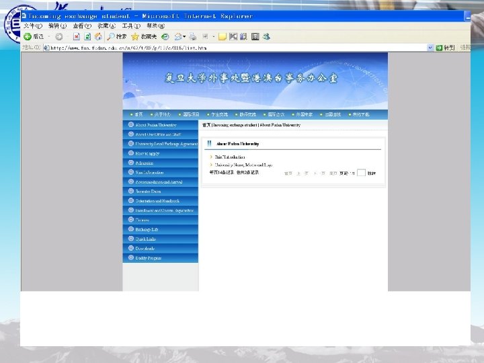Image resolution: width=484 pixels, height=363 pixels.
Task: Click the round bullet icon beside Admission
Action: coord(131,163)
